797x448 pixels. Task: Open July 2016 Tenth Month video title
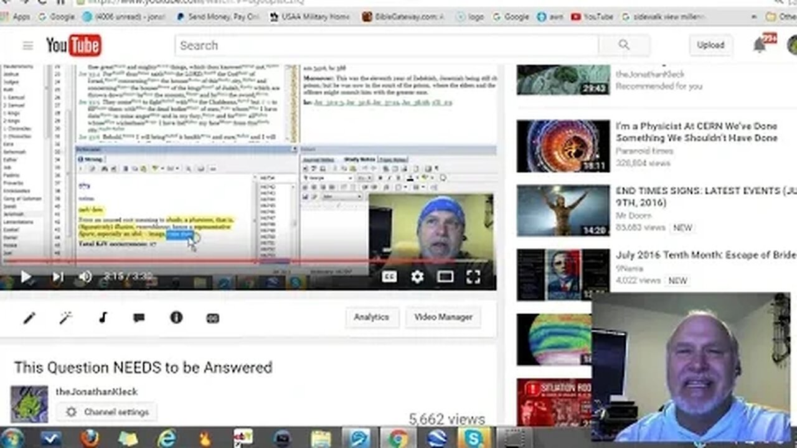click(x=706, y=255)
